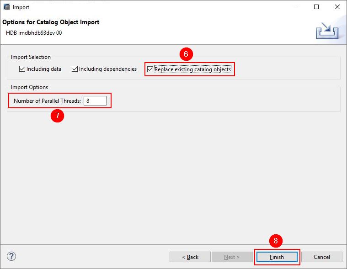Viewport: 347px width, 269px height.
Task: Click the red step 7 marker
Action: [57, 116]
